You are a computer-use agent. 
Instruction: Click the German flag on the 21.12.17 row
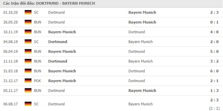28,81
